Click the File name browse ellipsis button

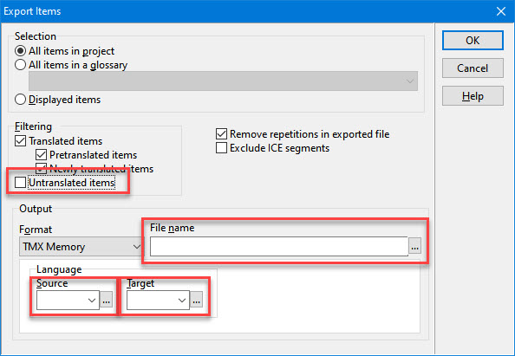[x=414, y=246]
